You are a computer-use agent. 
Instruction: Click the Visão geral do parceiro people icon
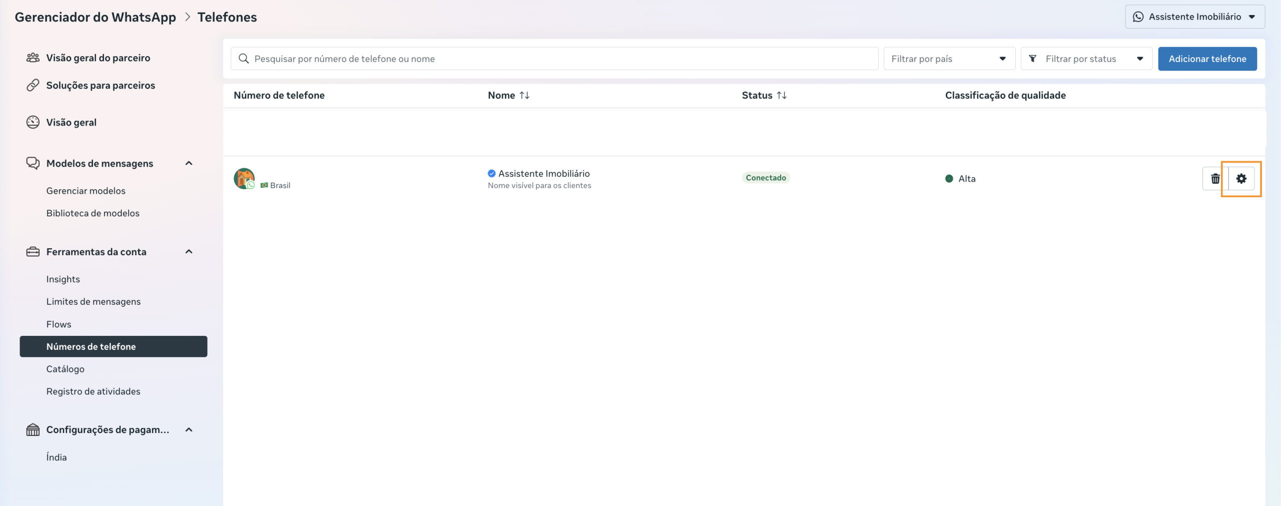(33, 58)
